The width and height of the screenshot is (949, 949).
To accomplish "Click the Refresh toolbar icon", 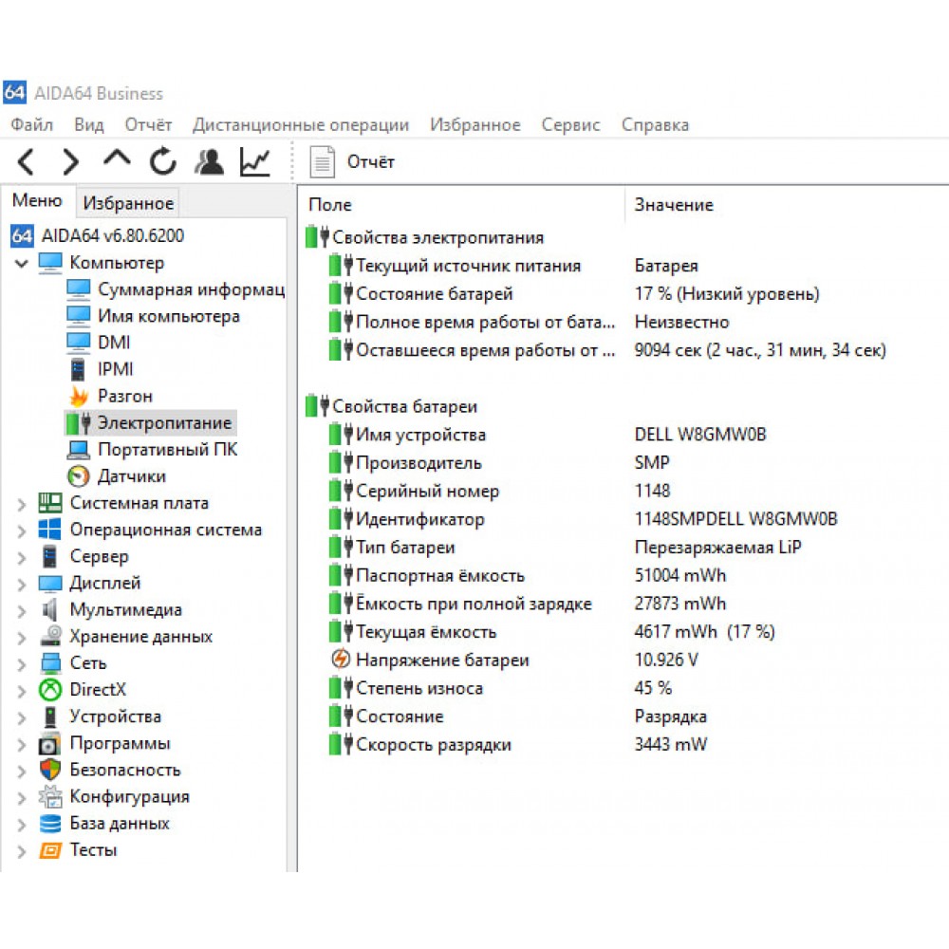I will pos(163,161).
